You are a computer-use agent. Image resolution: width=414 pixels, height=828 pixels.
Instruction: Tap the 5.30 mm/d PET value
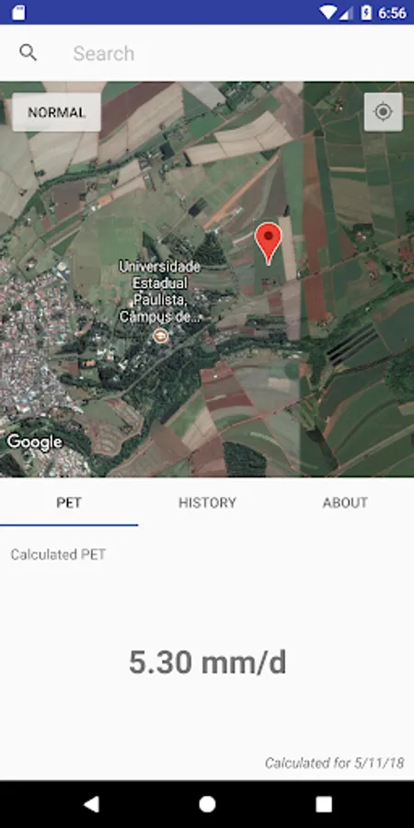tap(208, 662)
